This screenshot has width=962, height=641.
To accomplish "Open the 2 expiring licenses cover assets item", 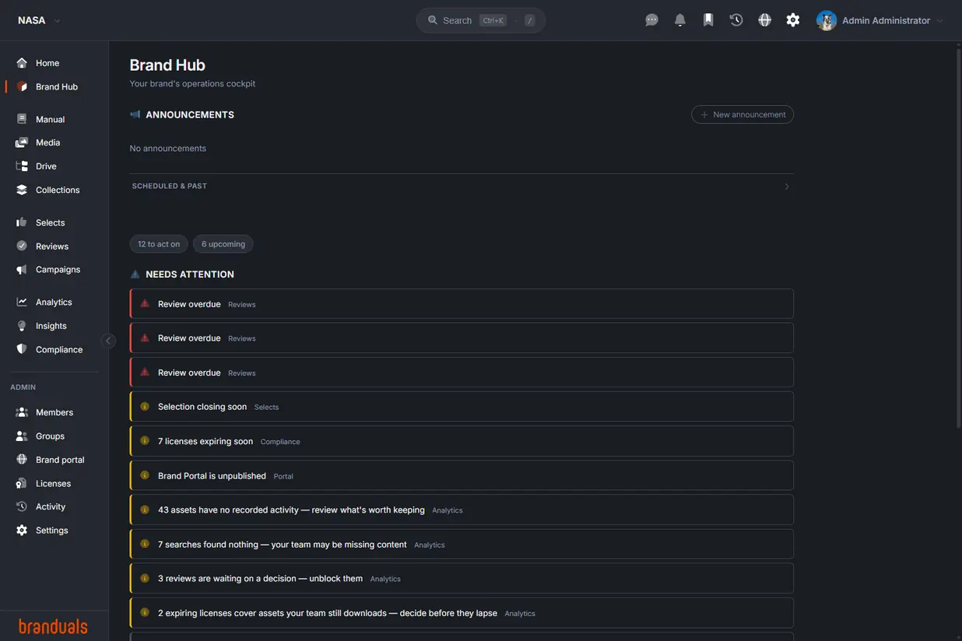I will (462, 613).
